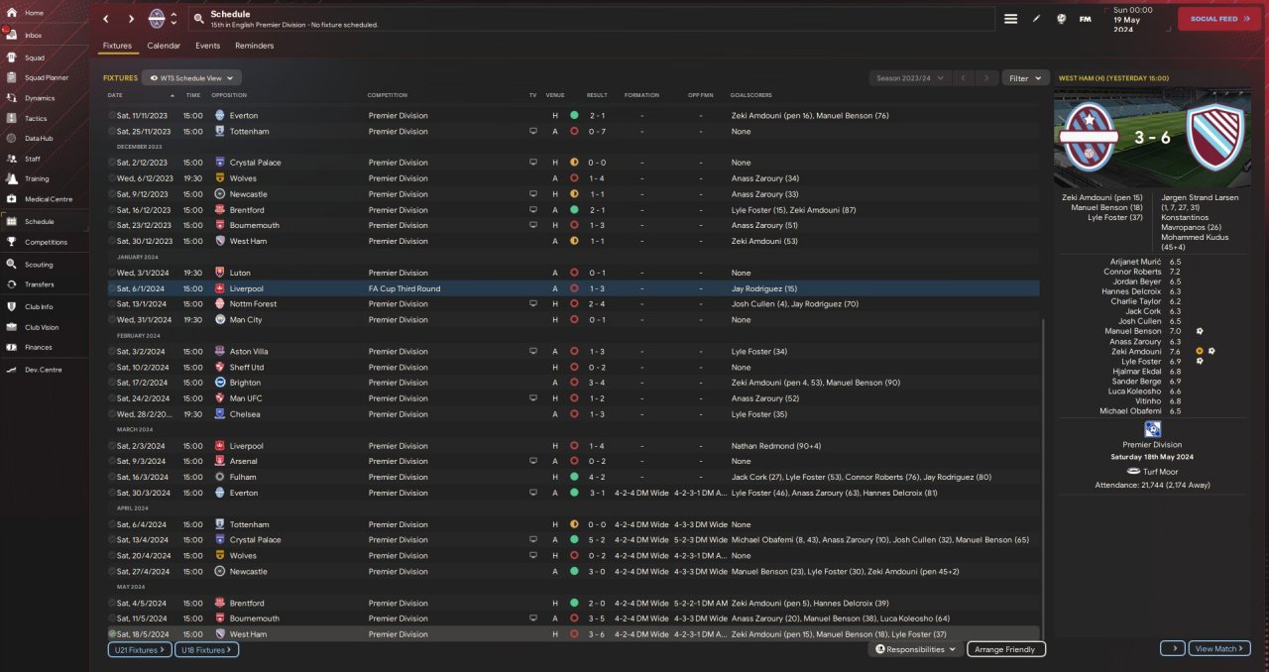Click the FM logo menu

click(x=1086, y=19)
